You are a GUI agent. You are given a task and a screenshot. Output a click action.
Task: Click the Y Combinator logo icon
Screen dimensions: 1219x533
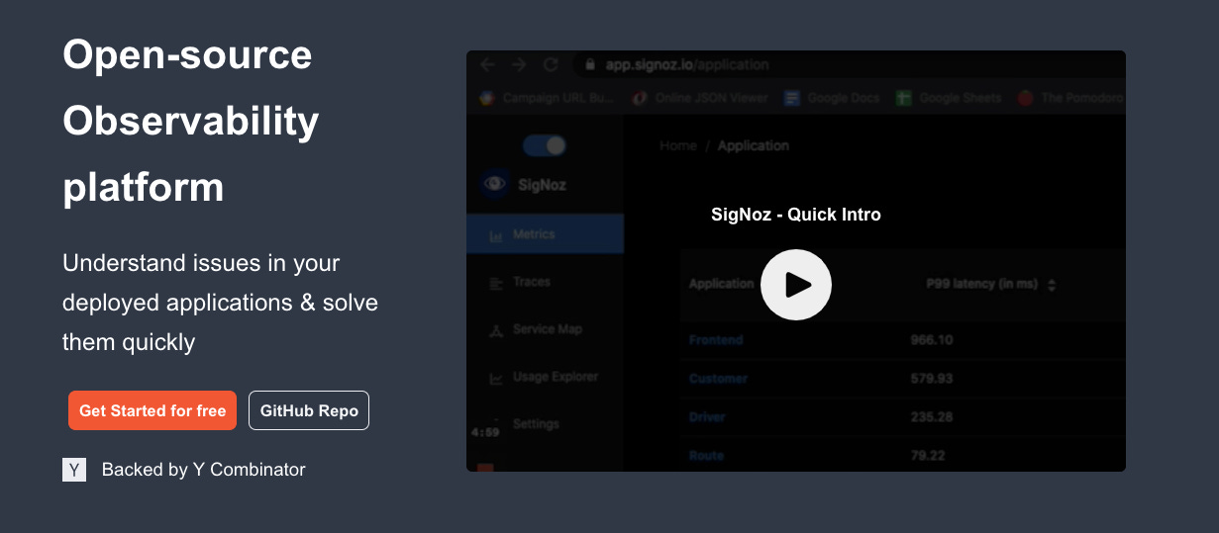[74, 470]
